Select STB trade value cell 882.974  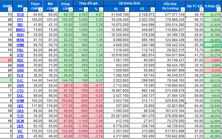[x=142, y=55]
